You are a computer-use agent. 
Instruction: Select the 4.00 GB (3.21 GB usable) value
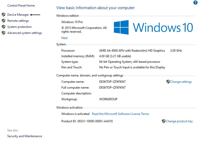[115, 56]
